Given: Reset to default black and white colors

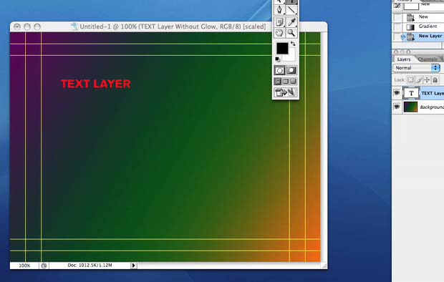Looking at the screenshot, I should click(x=278, y=59).
